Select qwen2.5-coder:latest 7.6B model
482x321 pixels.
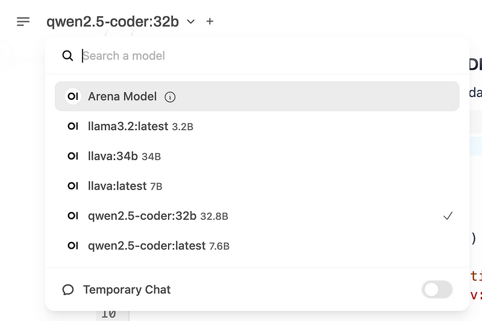(x=158, y=246)
